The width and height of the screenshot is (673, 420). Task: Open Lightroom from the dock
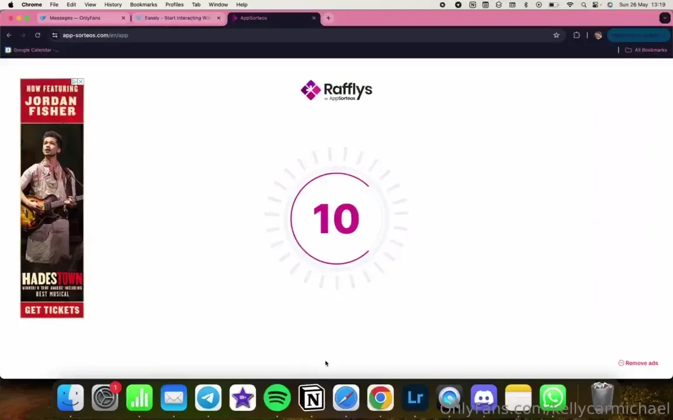415,398
